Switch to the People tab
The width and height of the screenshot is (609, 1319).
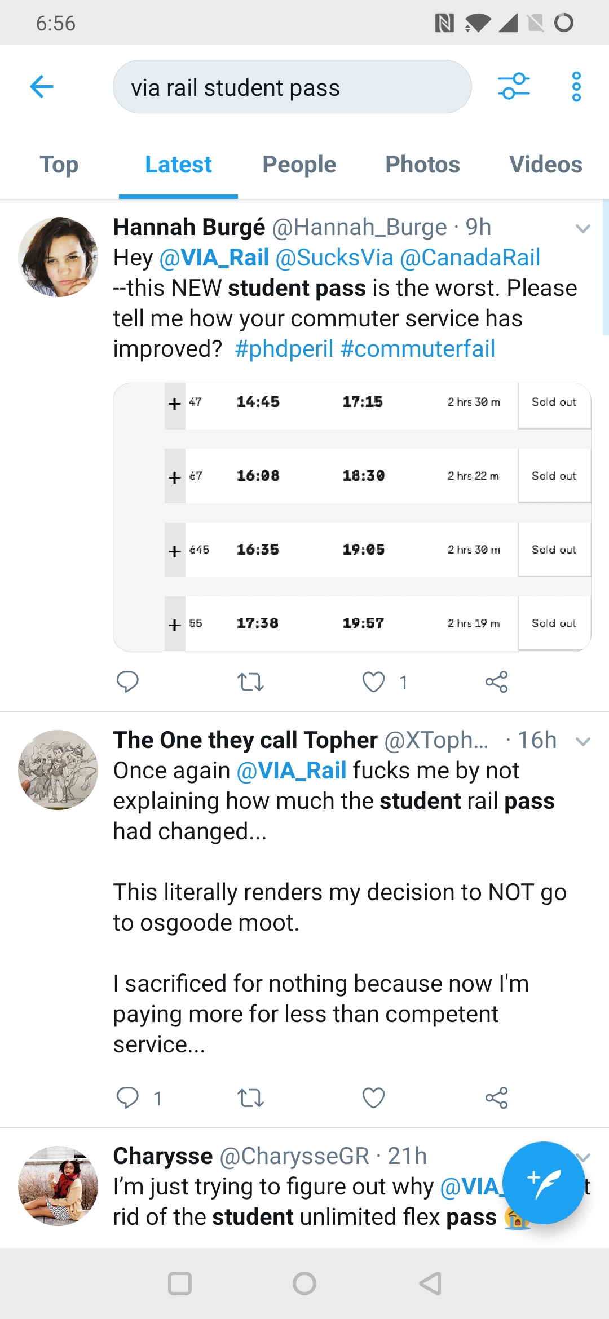[x=299, y=165]
